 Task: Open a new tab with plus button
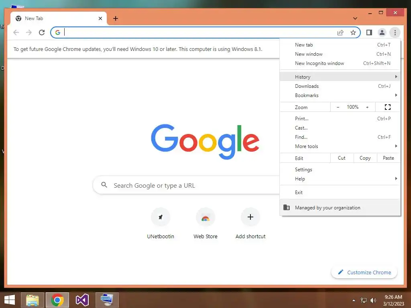(115, 18)
